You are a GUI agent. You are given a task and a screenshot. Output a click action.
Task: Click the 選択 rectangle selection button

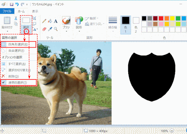[26, 20]
